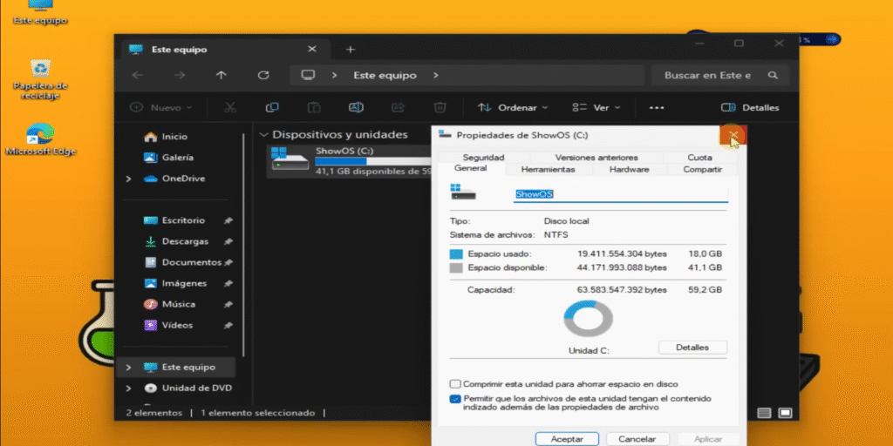Viewport: 893px width, 446px height.
Task: Switch to the Herramientas tab
Action: (548, 169)
